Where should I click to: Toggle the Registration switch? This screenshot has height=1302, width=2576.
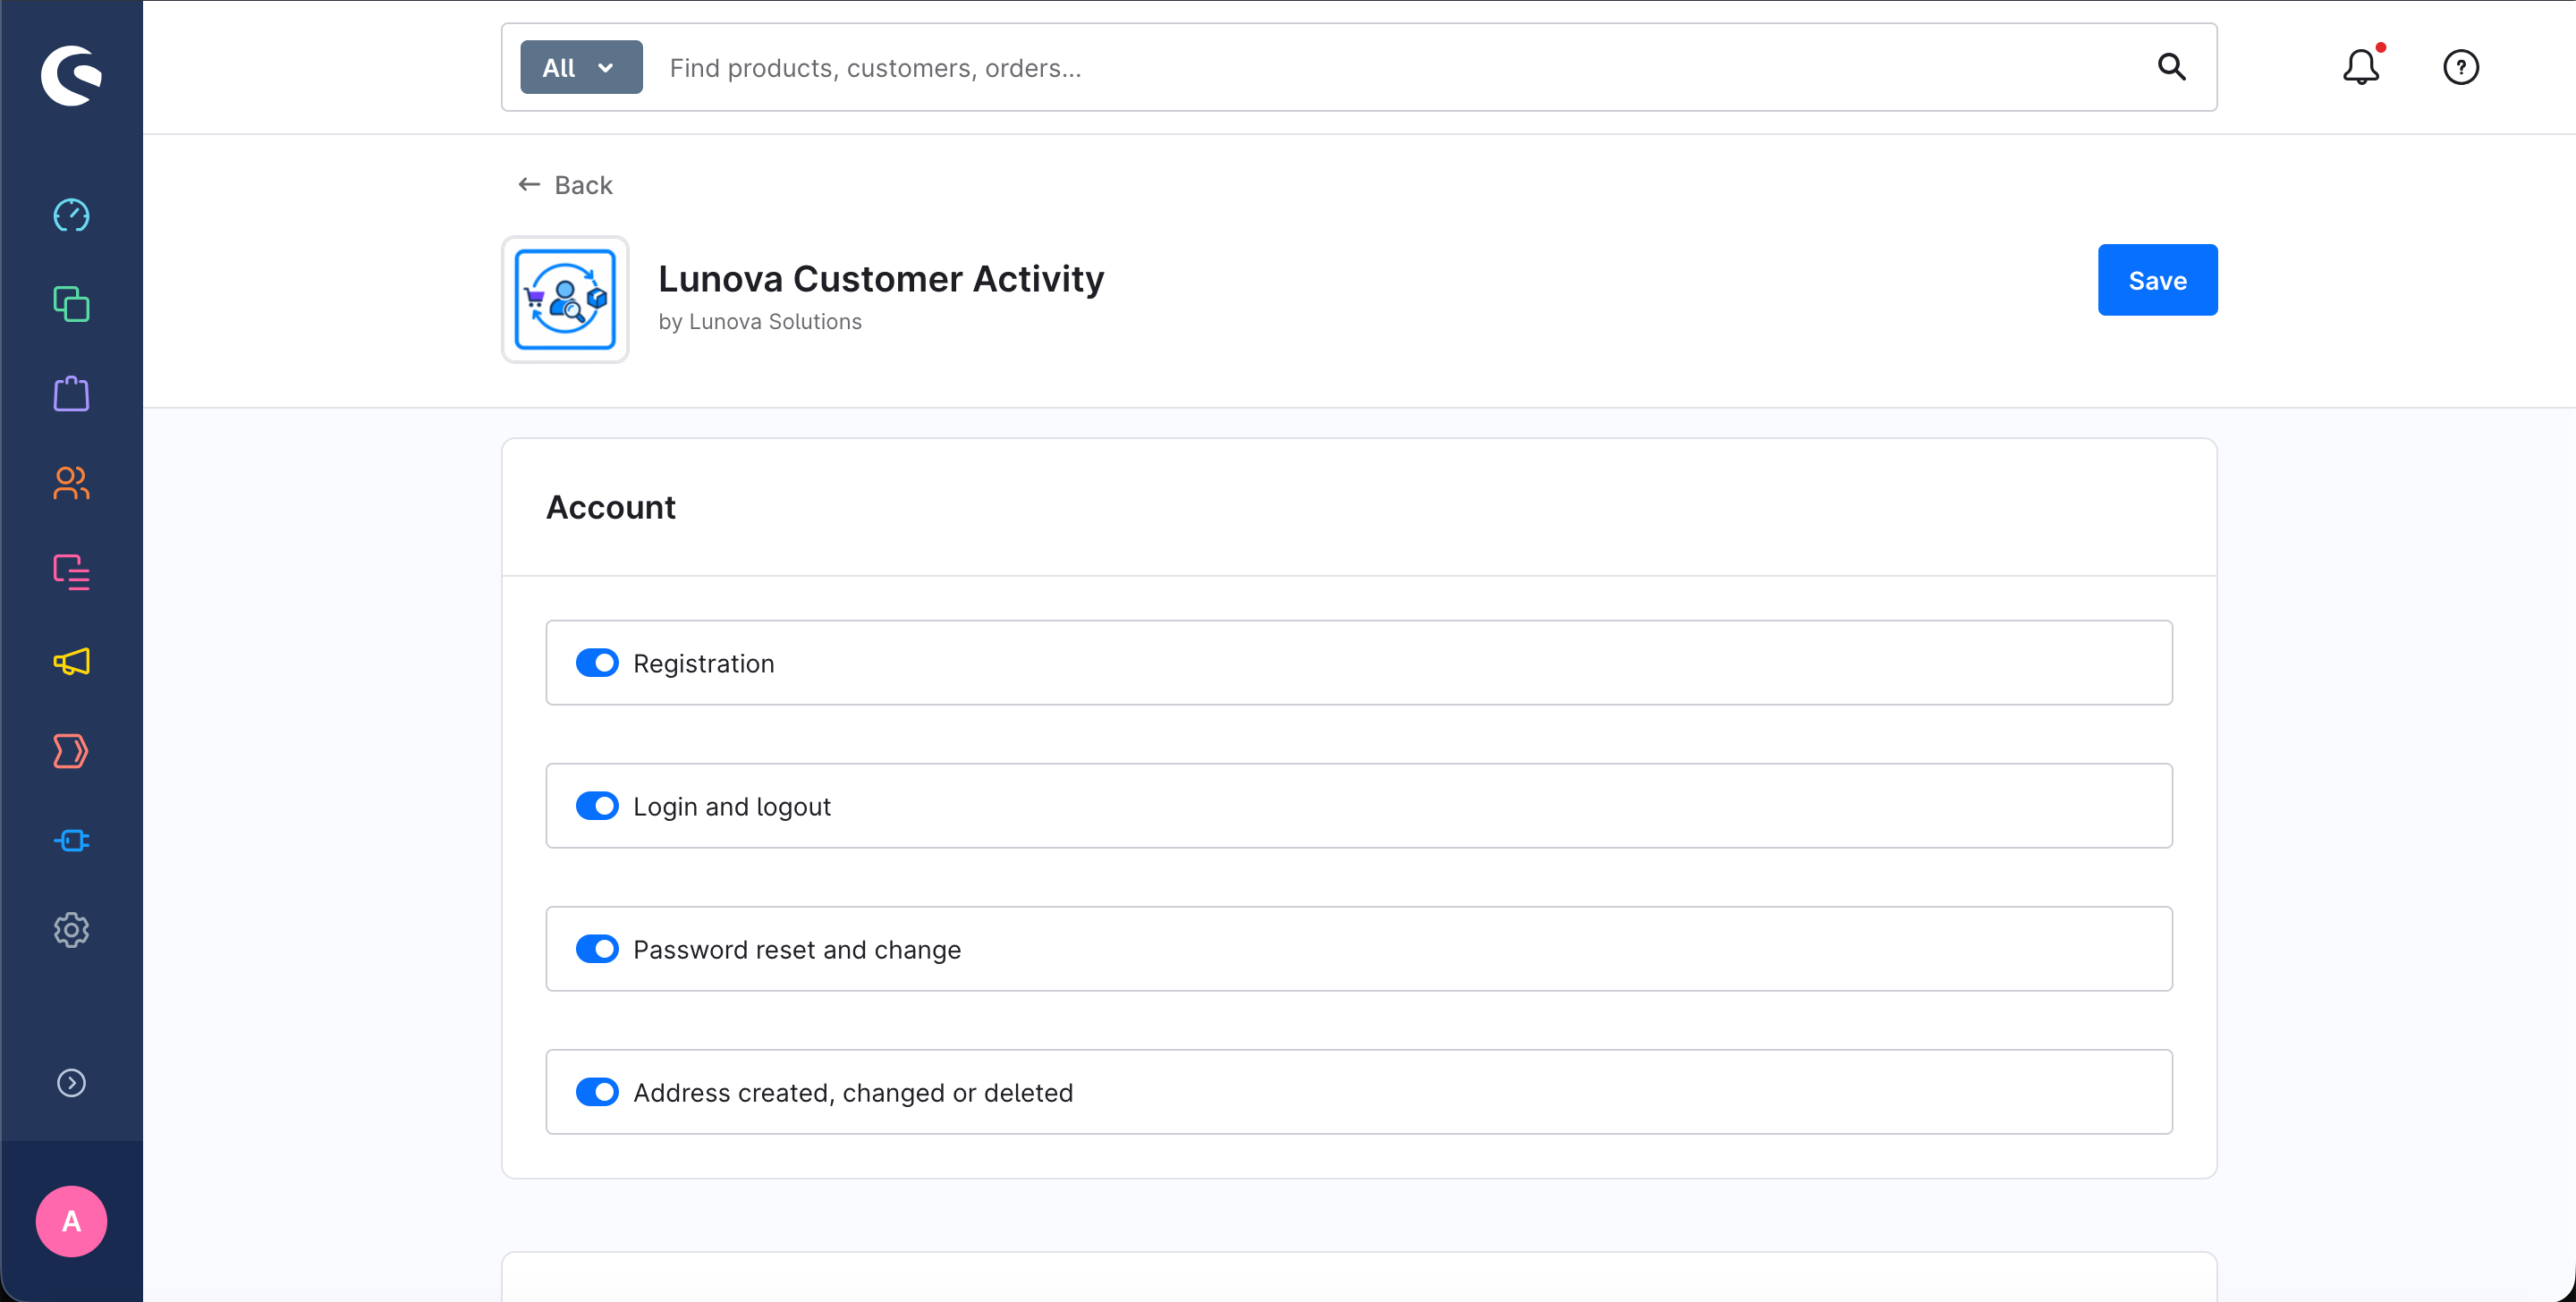[x=597, y=663]
